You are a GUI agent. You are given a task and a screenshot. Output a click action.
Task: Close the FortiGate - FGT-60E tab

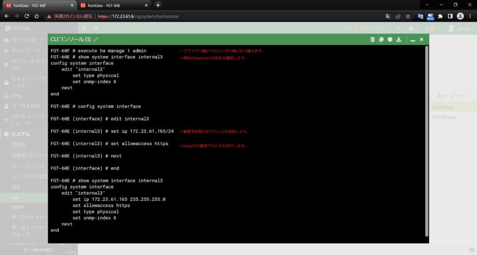pos(146,5)
